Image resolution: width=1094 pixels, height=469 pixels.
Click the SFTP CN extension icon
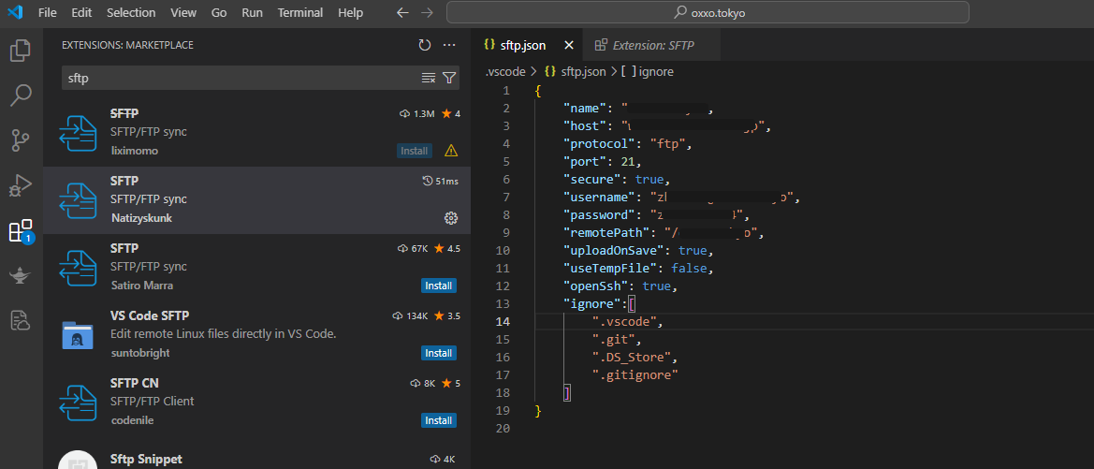click(78, 403)
